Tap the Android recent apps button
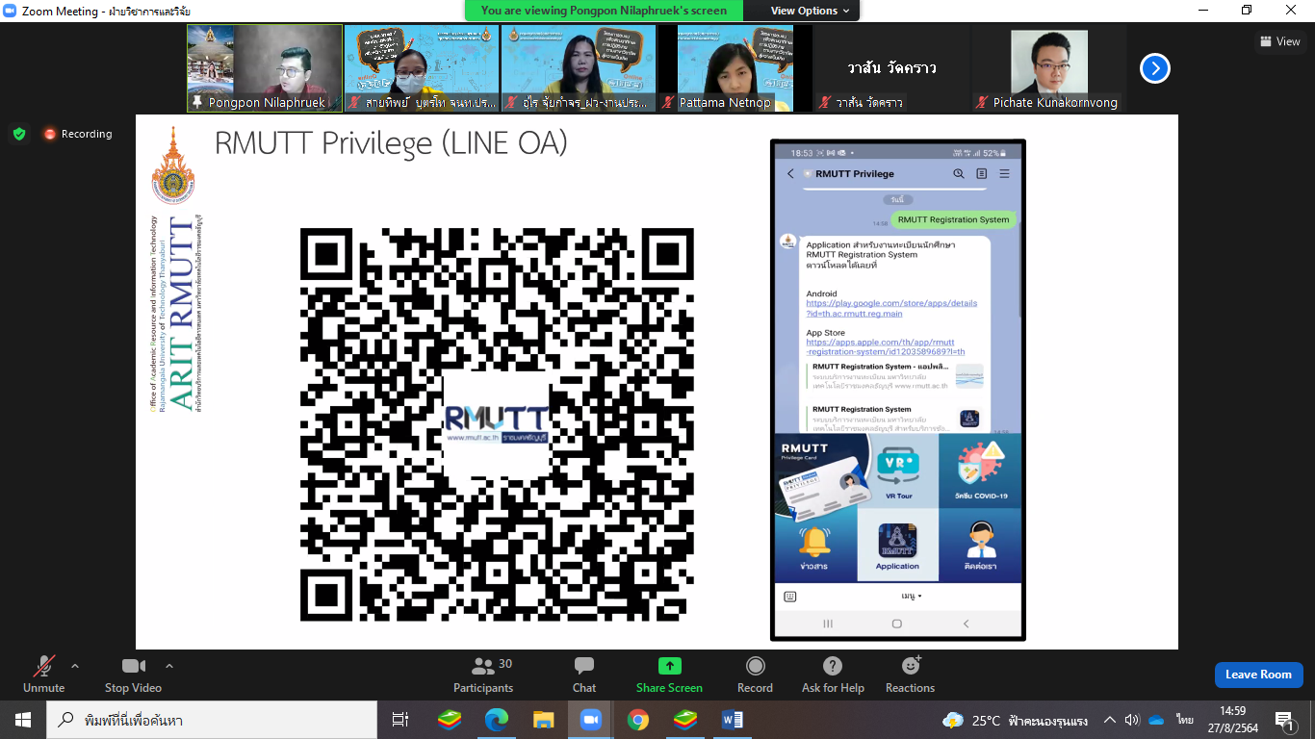The height and width of the screenshot is (739, 1315). 828,624
